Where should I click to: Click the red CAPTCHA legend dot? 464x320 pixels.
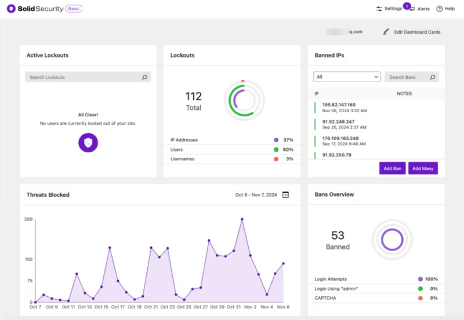click(420, 298)
